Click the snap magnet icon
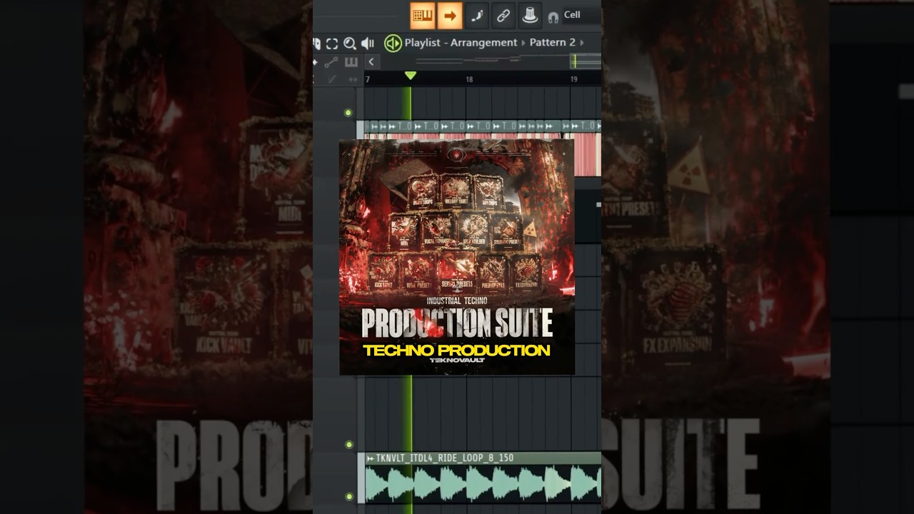This screenshot has height=514, width=914. (553, 17)
